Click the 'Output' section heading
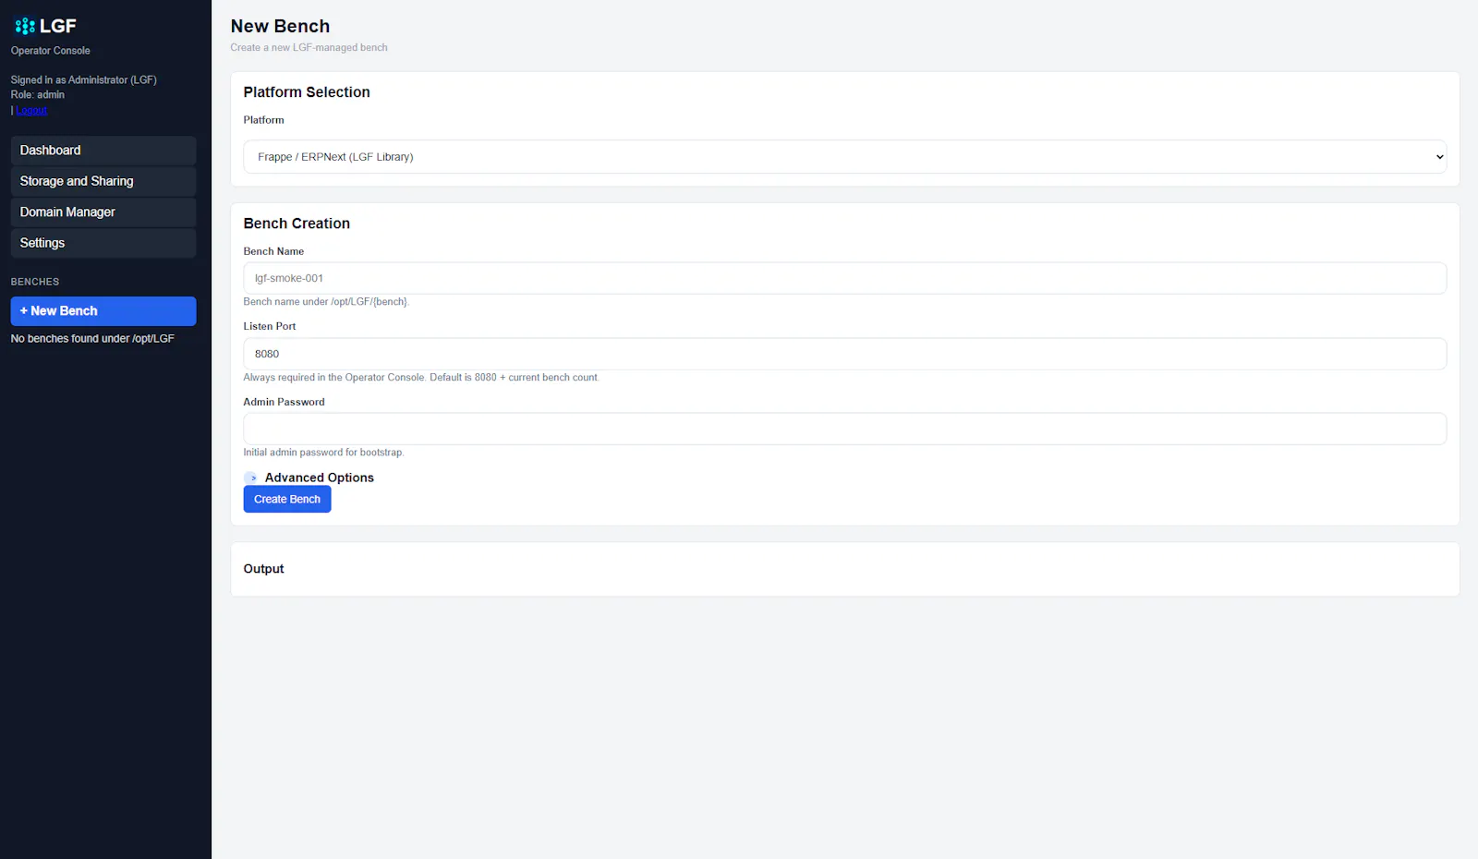This screenshot has height=859, width=1478. 263,569
